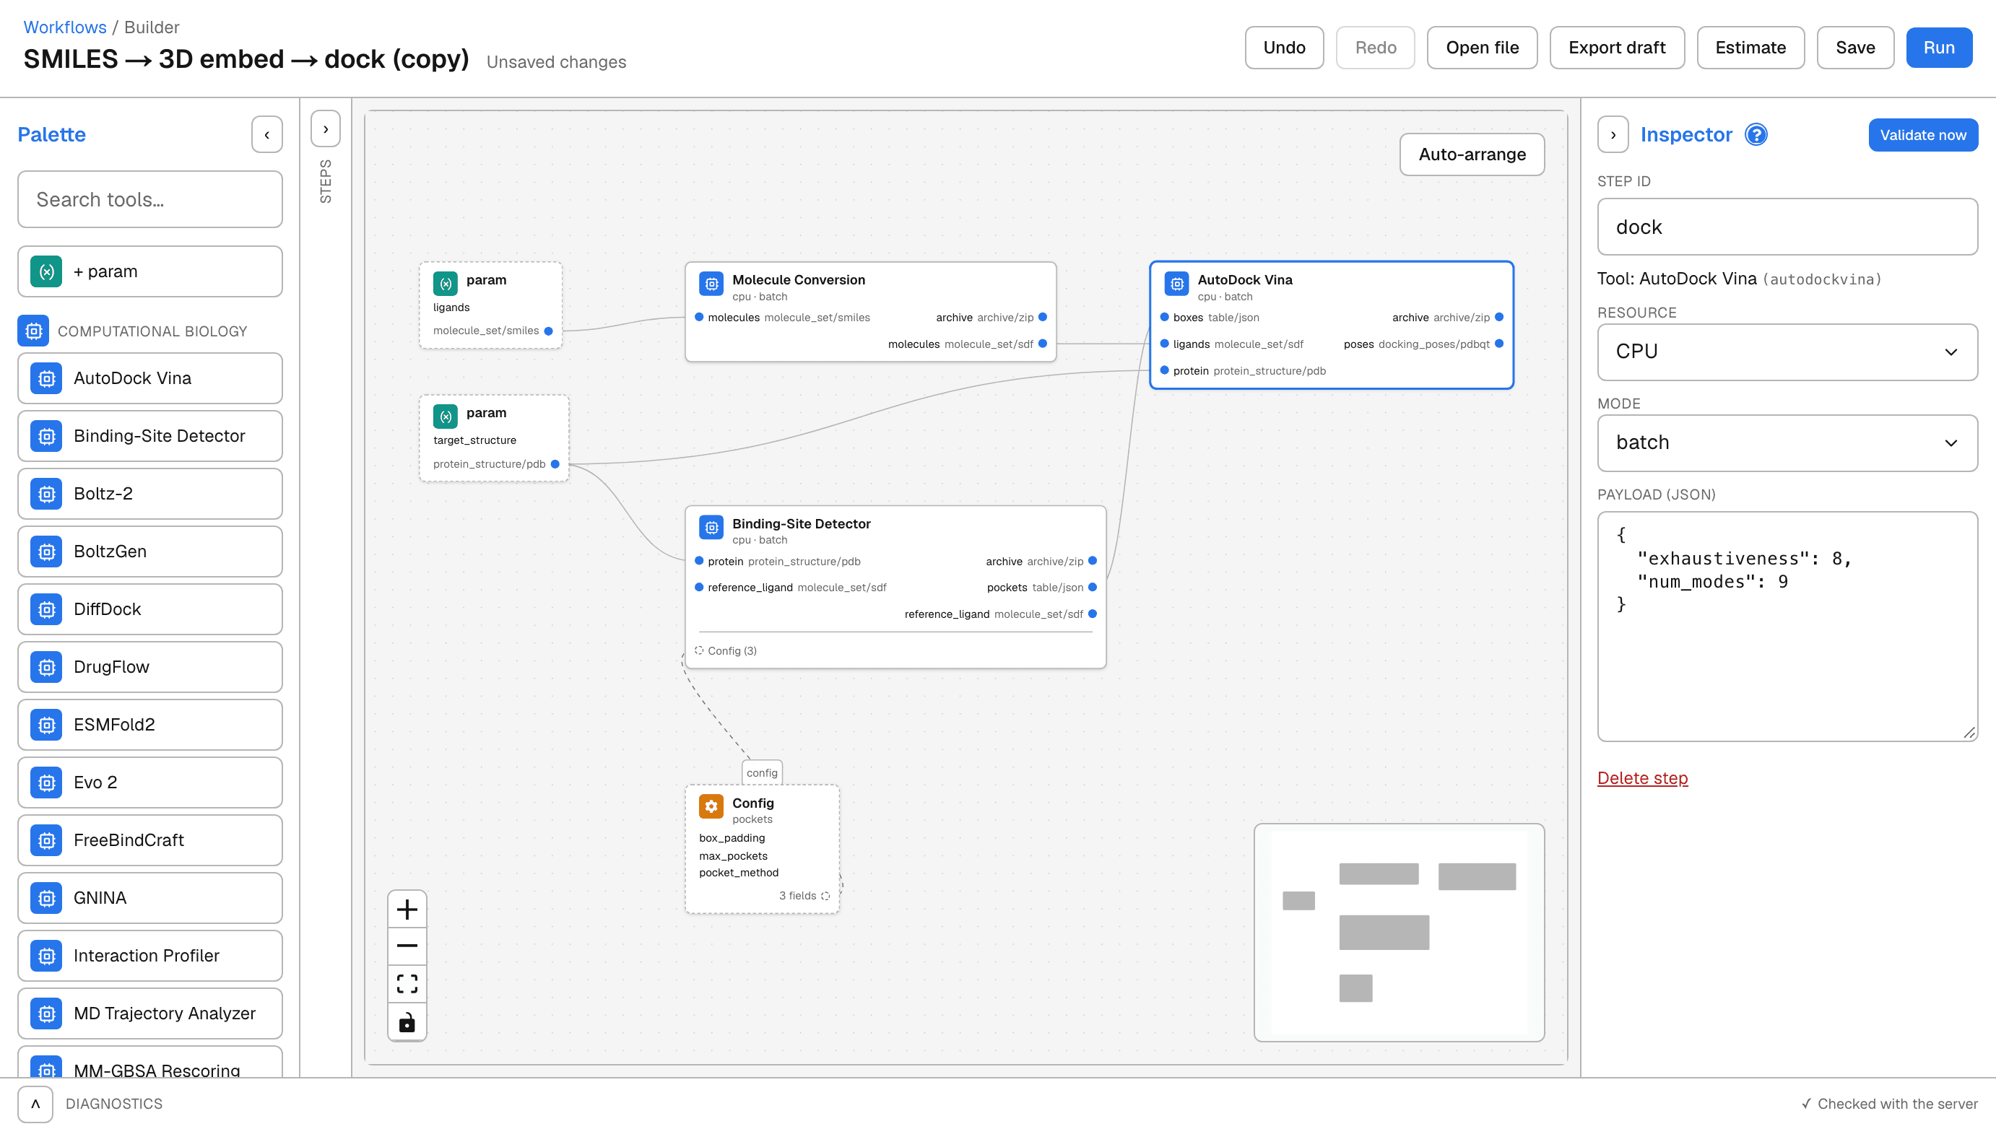Open the Mode batch dropdown

[x=1787, y=443]
